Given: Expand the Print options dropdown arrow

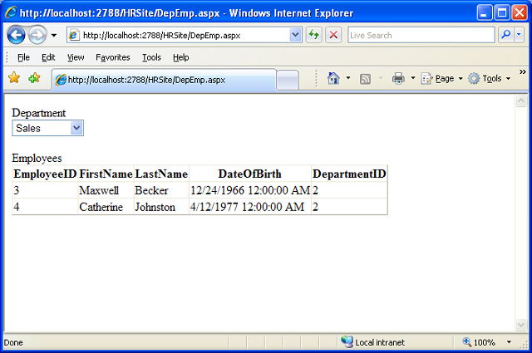Looking at the screenshot, I should click(x=413, y=78).
